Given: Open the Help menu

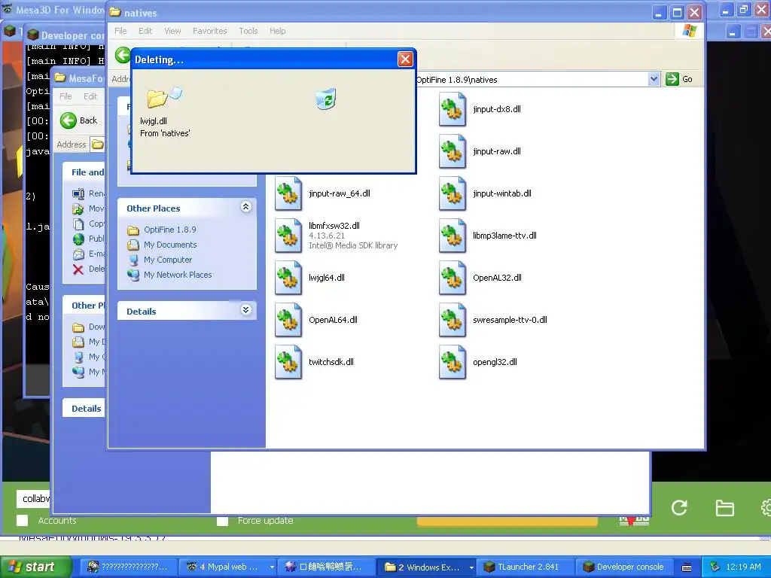Looking at the screenshot, I should click(277, 30).
